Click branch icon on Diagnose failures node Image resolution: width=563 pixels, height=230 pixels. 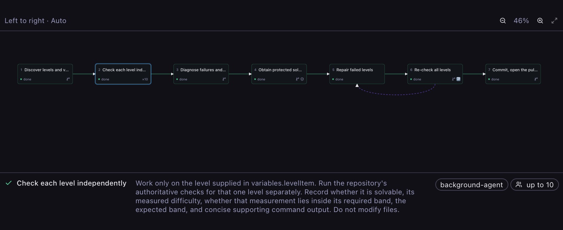[224, 79]
